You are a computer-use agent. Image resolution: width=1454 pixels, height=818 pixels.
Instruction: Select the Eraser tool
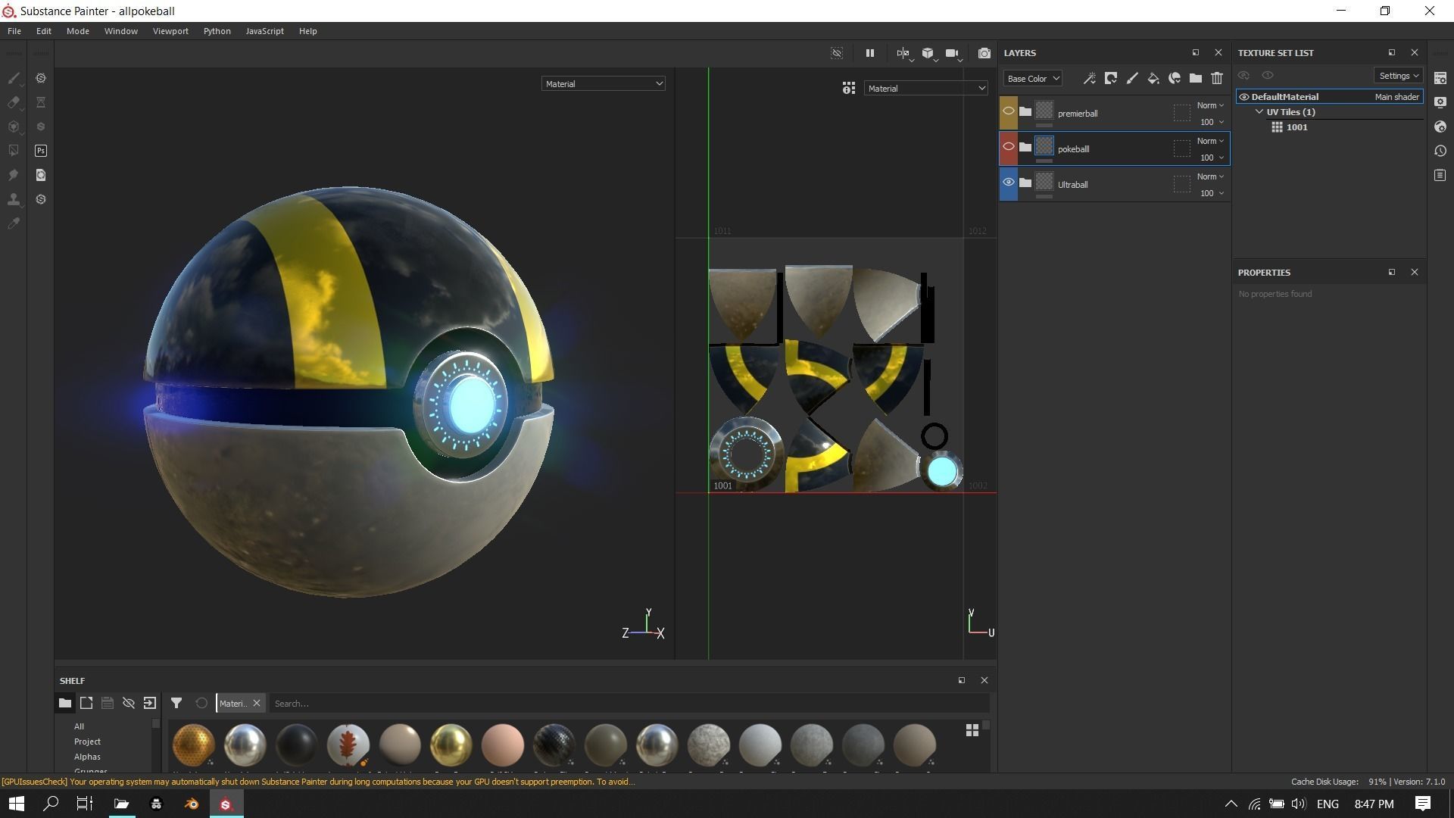(14, 102)
